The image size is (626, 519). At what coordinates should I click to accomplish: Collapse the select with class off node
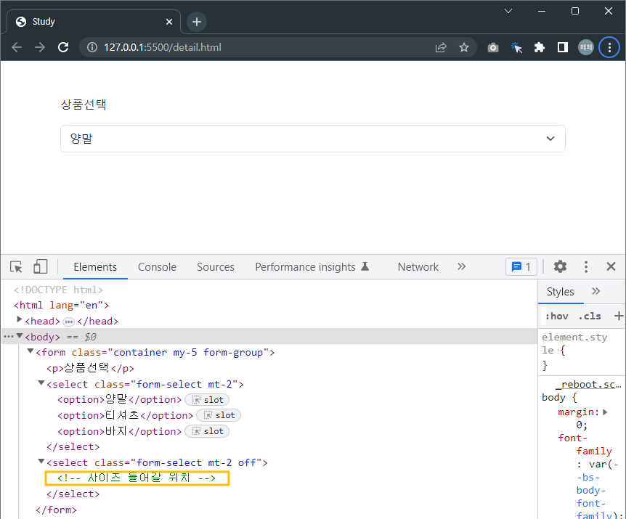click(x=41, y=462)
